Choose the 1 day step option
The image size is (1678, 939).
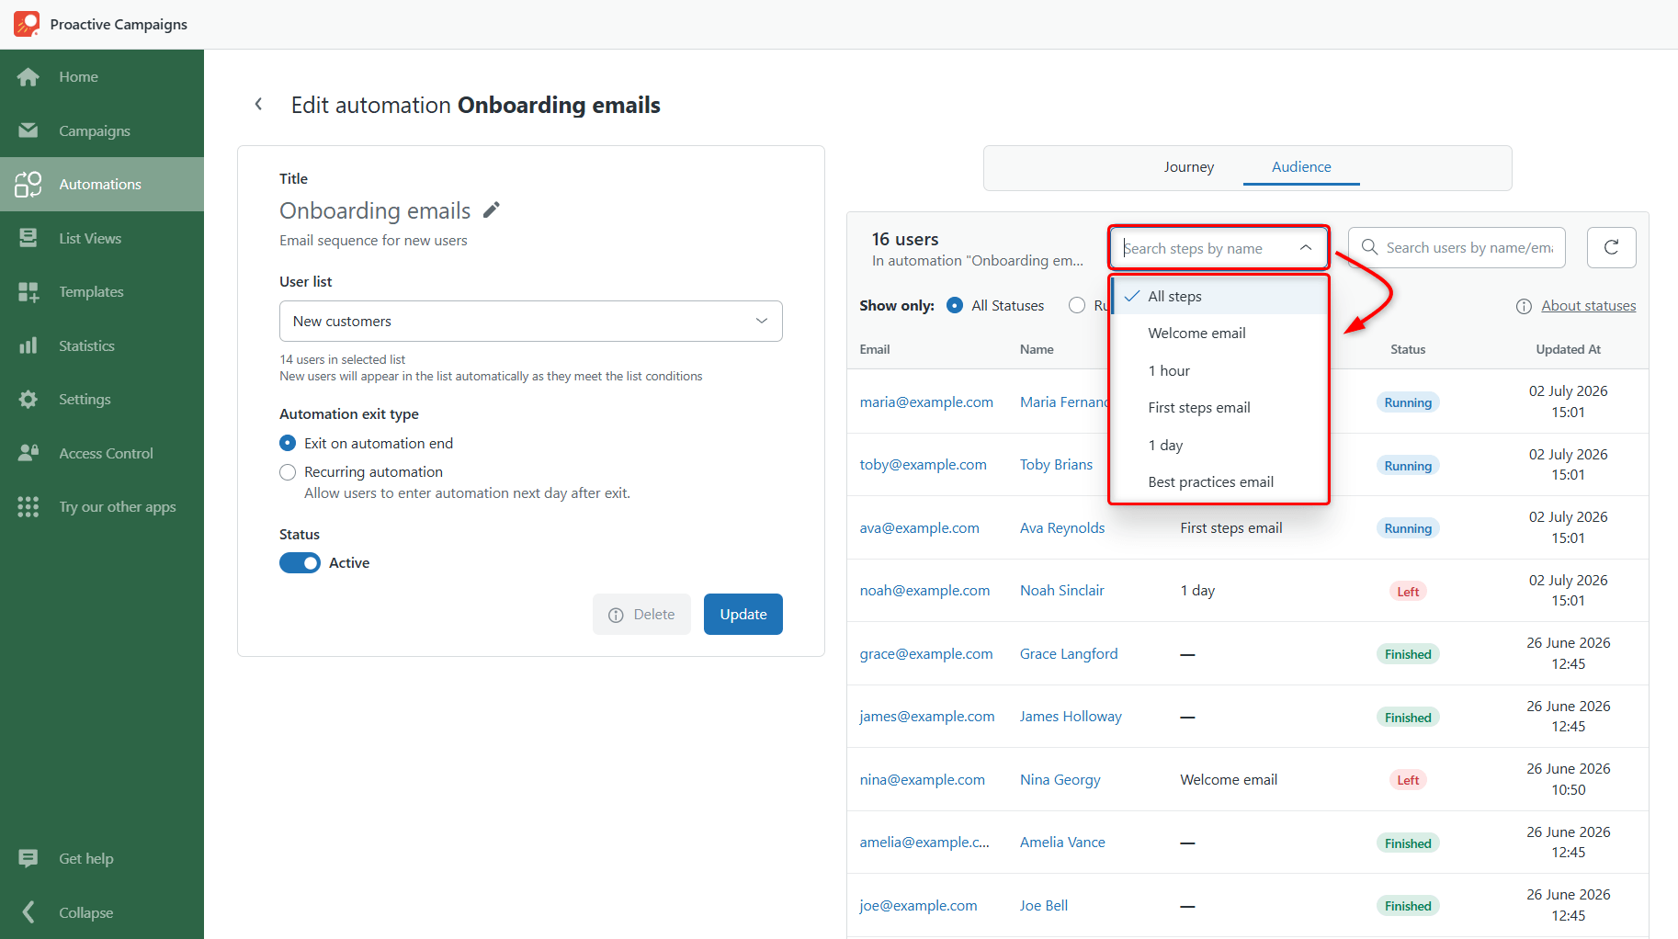click(x=1219, y=446)
